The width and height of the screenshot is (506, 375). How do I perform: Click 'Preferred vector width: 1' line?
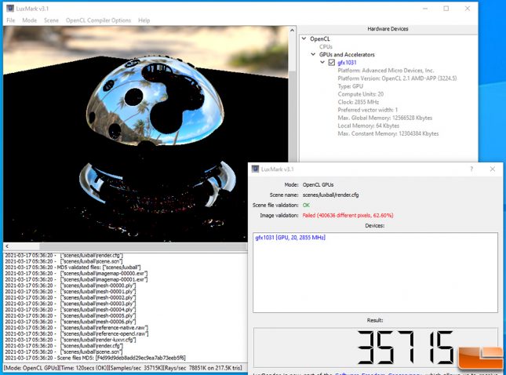(368, 110)
